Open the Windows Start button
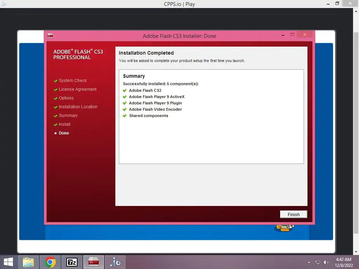 8,262
